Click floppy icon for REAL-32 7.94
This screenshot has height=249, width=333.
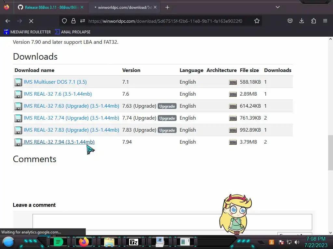(18, 142)
